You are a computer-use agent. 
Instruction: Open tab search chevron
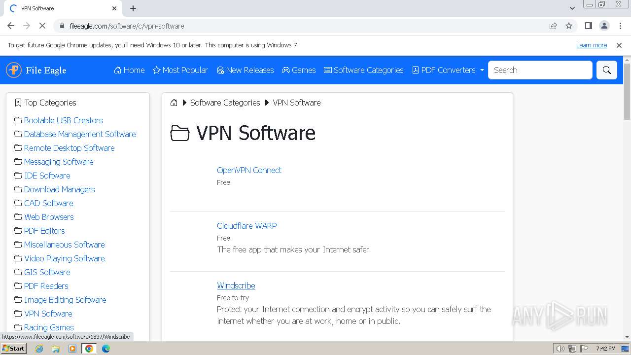[572, 8]
